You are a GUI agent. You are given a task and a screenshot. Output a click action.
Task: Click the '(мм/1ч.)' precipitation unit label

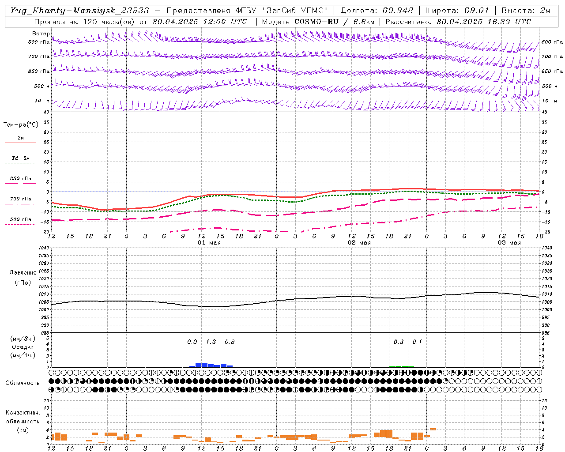coord(23,355)
